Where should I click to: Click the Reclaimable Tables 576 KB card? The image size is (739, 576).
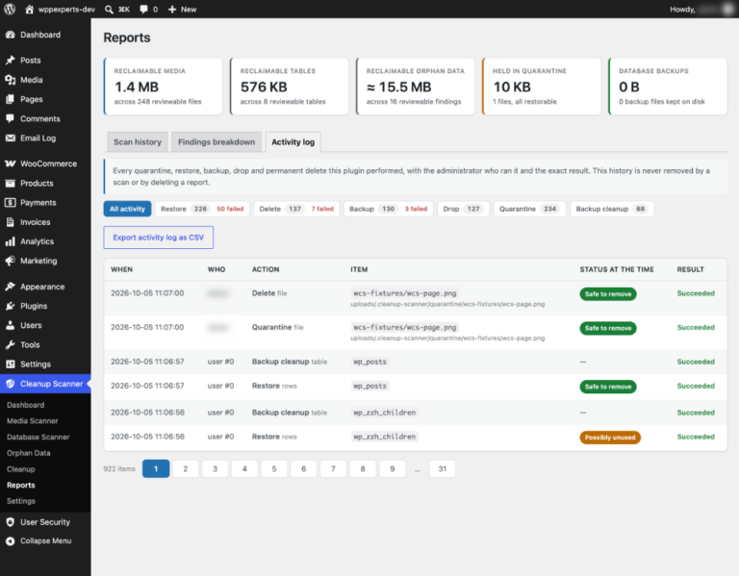coord(290,87)
